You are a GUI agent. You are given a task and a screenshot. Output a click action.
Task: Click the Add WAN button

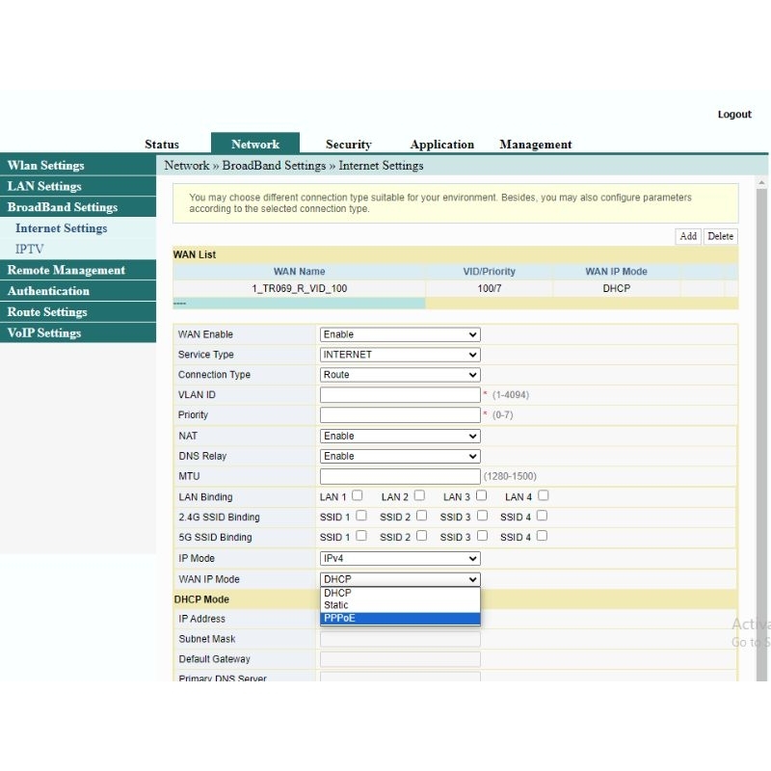688,236
